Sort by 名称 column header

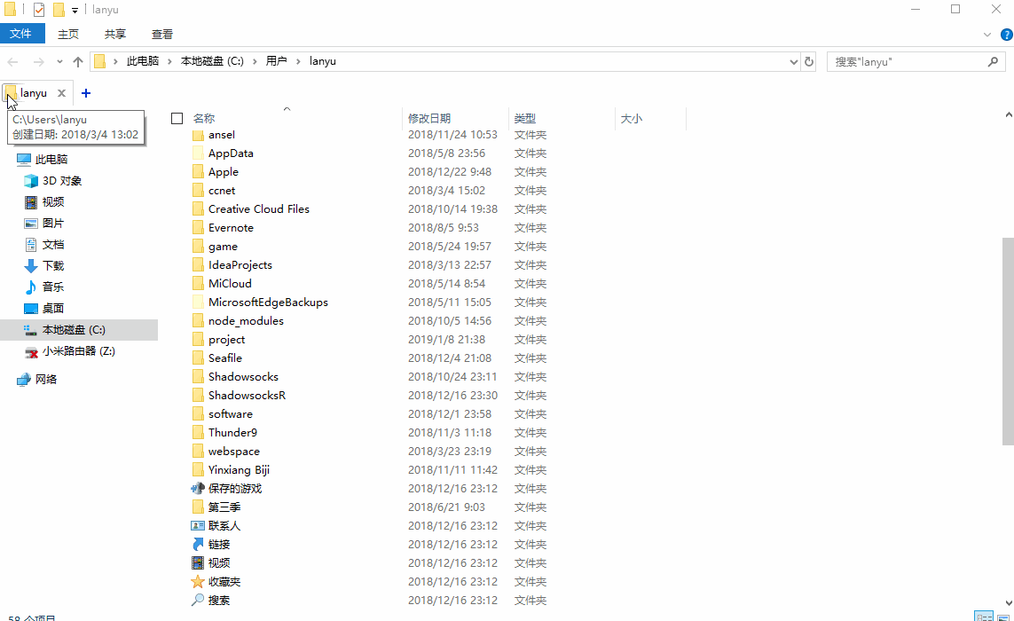click(204, 118)
